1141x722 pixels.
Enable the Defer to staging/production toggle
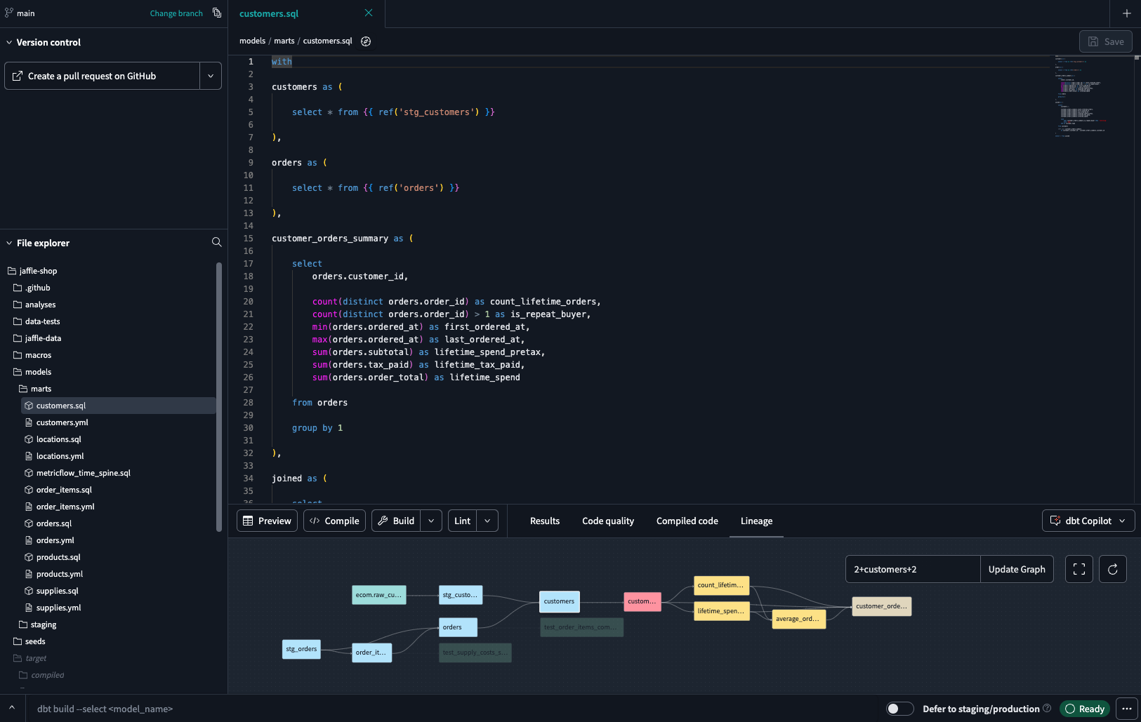coord(900,709)
